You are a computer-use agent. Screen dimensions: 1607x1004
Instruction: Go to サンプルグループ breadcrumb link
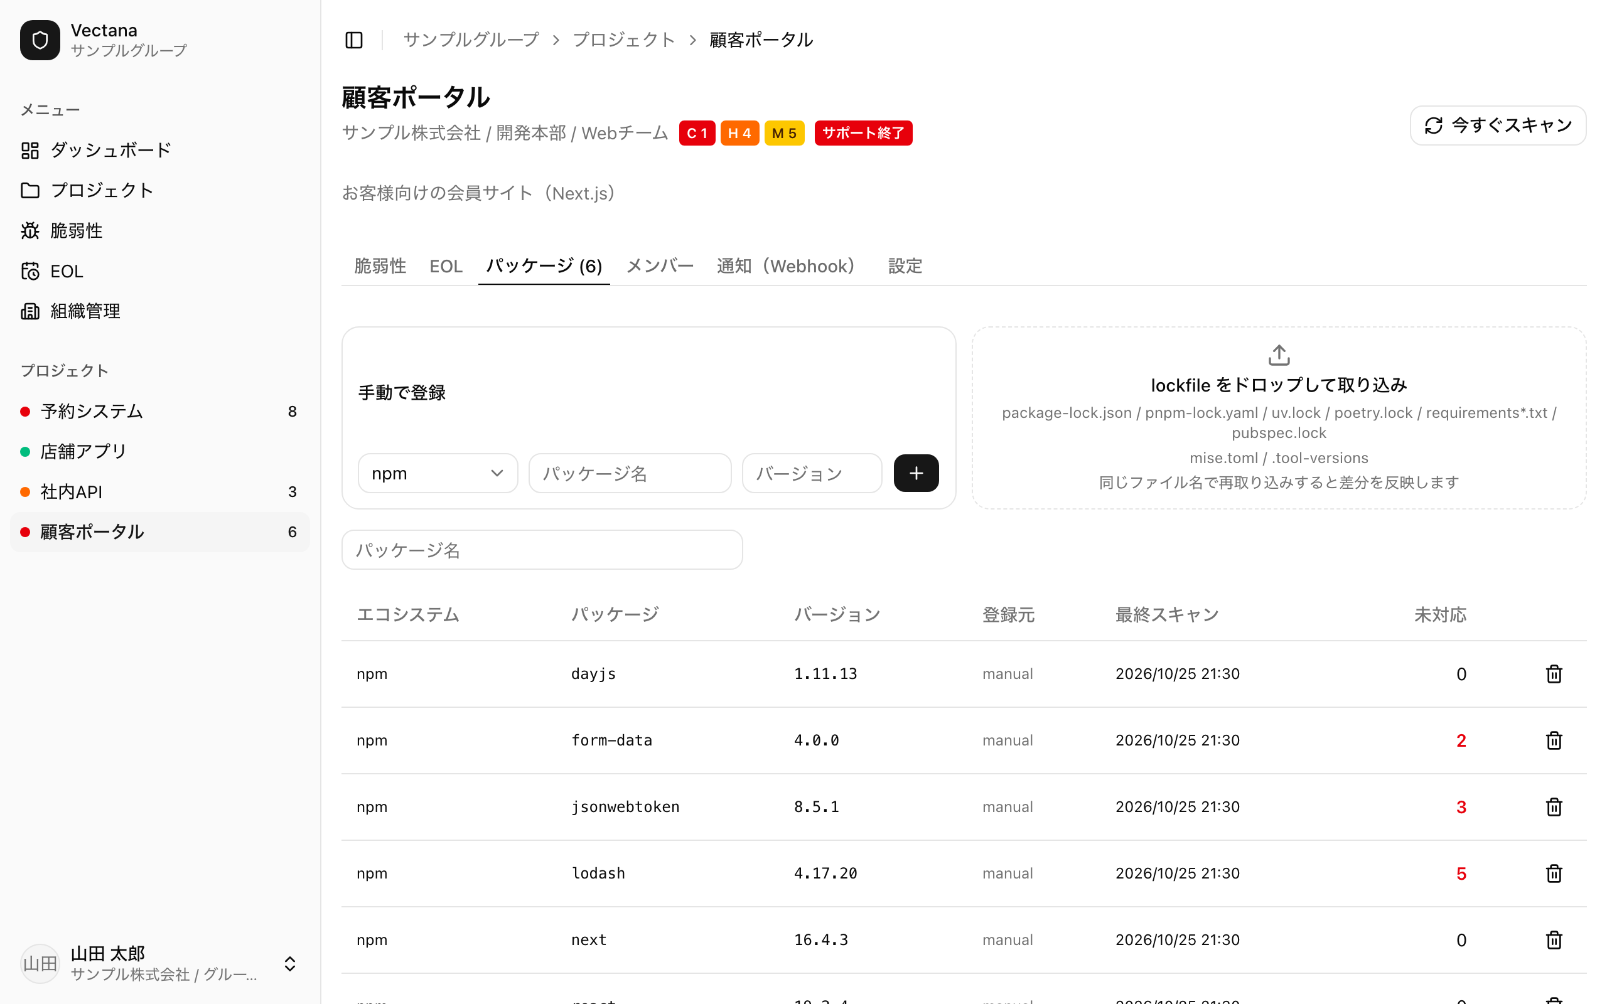[x=471, y=40]
